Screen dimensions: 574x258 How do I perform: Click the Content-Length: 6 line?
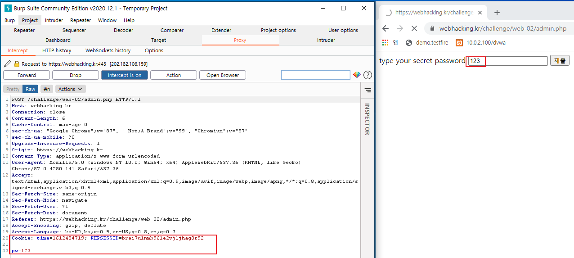[38, 118]
